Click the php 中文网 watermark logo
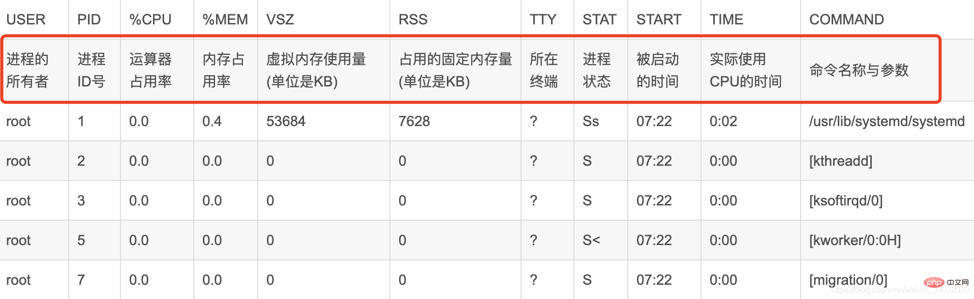Viewport: 974px width, 299px height. click(x=946, y=283)
